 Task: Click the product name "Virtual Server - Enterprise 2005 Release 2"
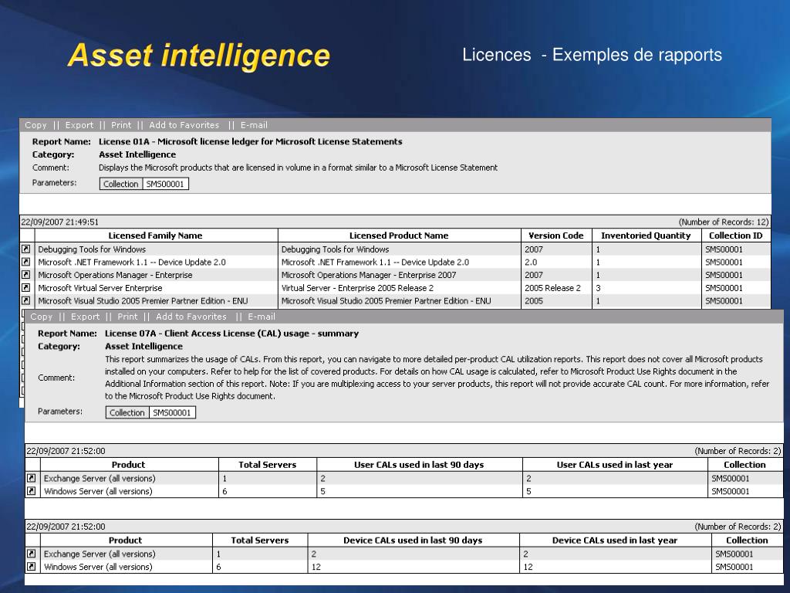[x=357, y=288]
